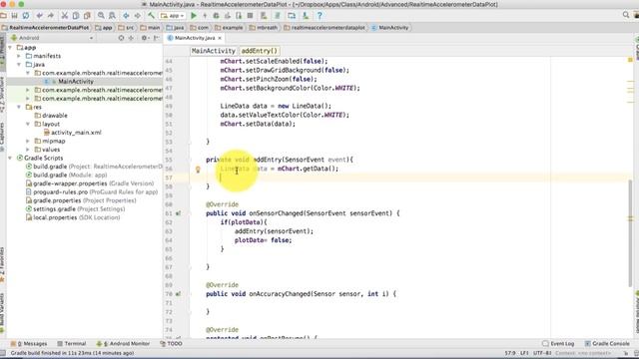Navigate Forward with the right arrow icon

coord(138,16)
